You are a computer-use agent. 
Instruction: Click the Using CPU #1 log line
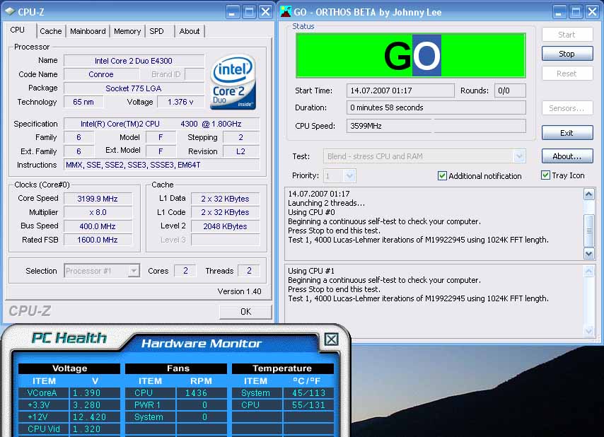tap(311, 271)
